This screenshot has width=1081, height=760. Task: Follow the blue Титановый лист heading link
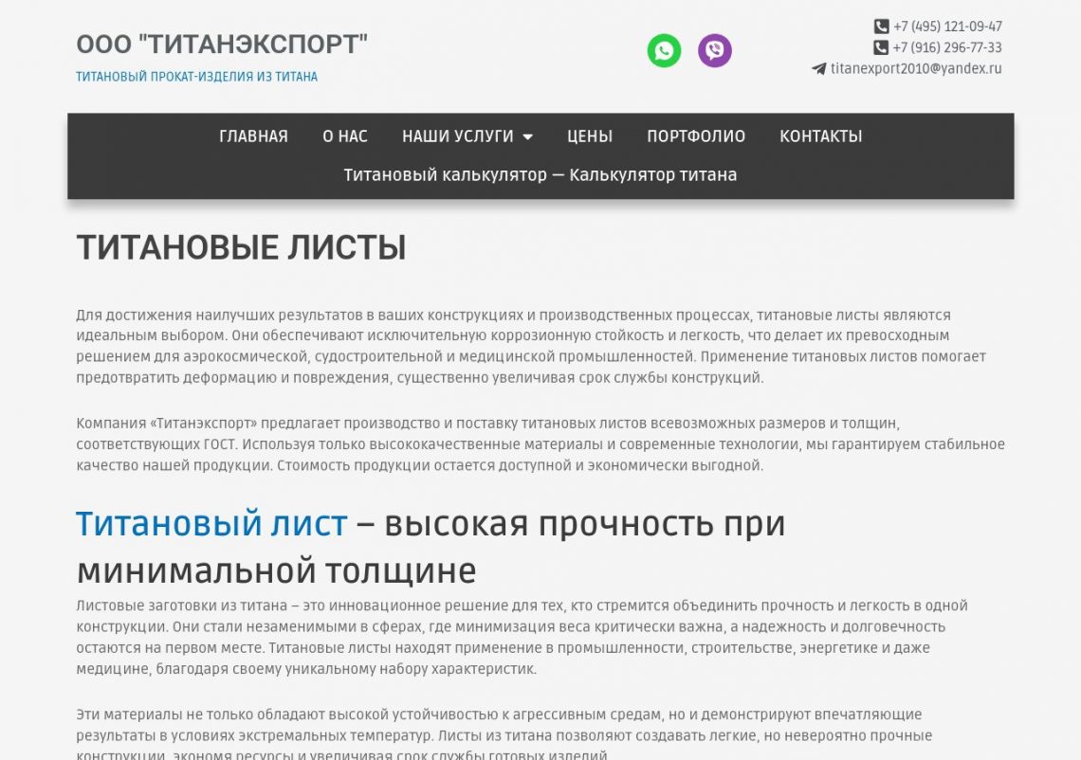pyautogui.click(x=211, y=524)
